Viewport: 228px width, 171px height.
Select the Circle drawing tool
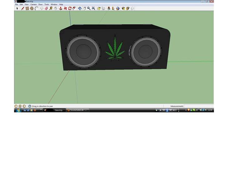(x=32, y=8)
